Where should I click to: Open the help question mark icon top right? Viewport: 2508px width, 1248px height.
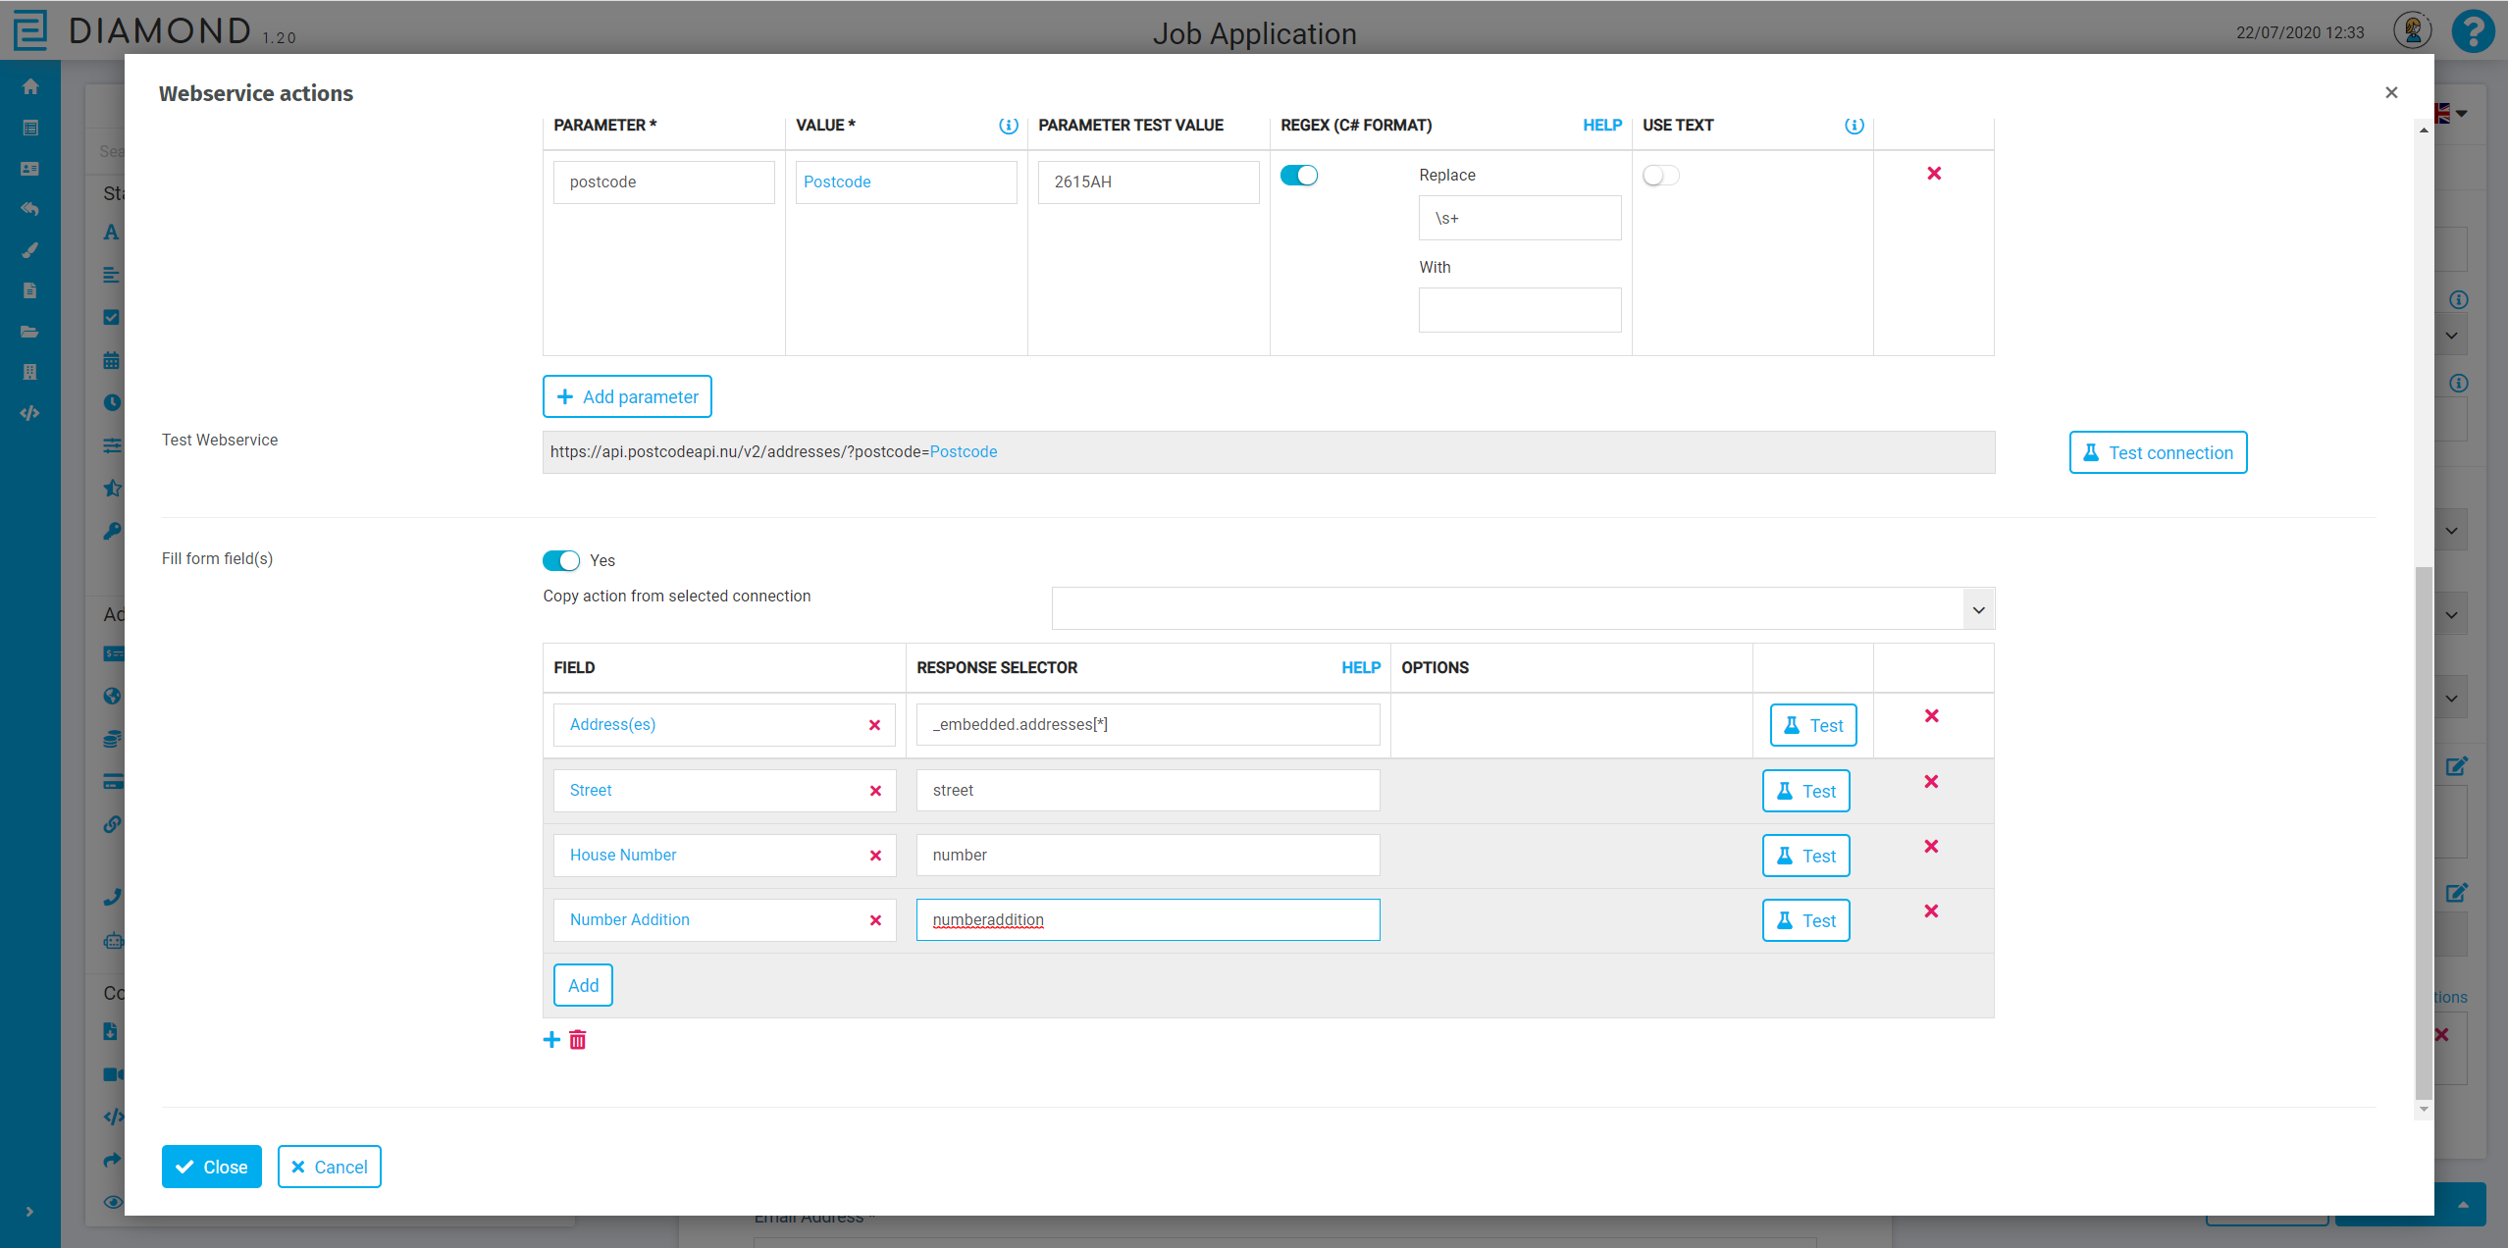(x=2473, y=31)
